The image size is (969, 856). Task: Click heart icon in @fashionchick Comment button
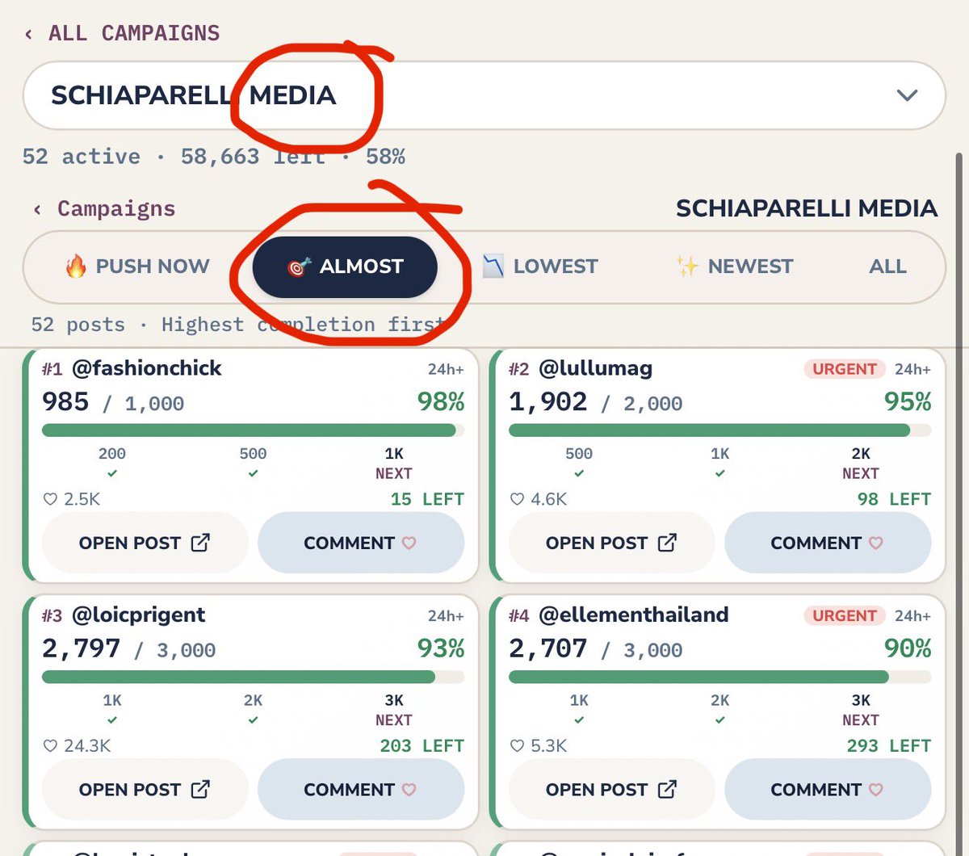(409, 543)
